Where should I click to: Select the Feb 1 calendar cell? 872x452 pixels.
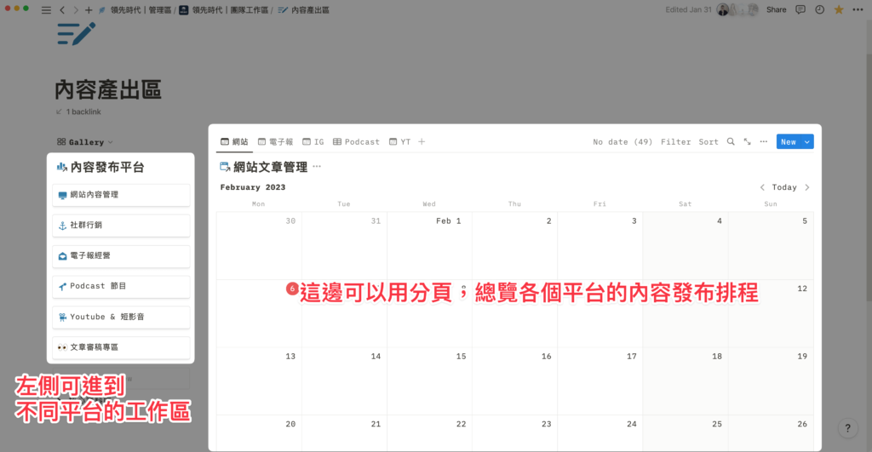click(429, 246)
